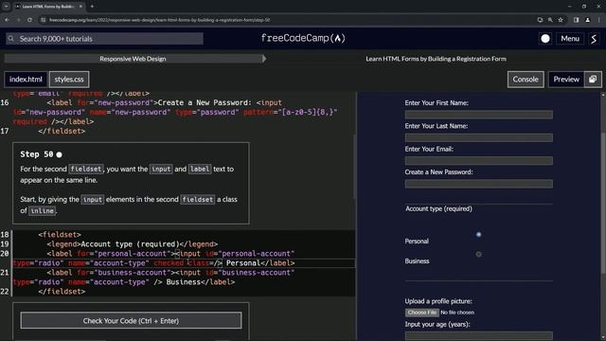Toggle the night mode circle button
The width and height of the screenshot is (606, 341).
pos(545,39)
